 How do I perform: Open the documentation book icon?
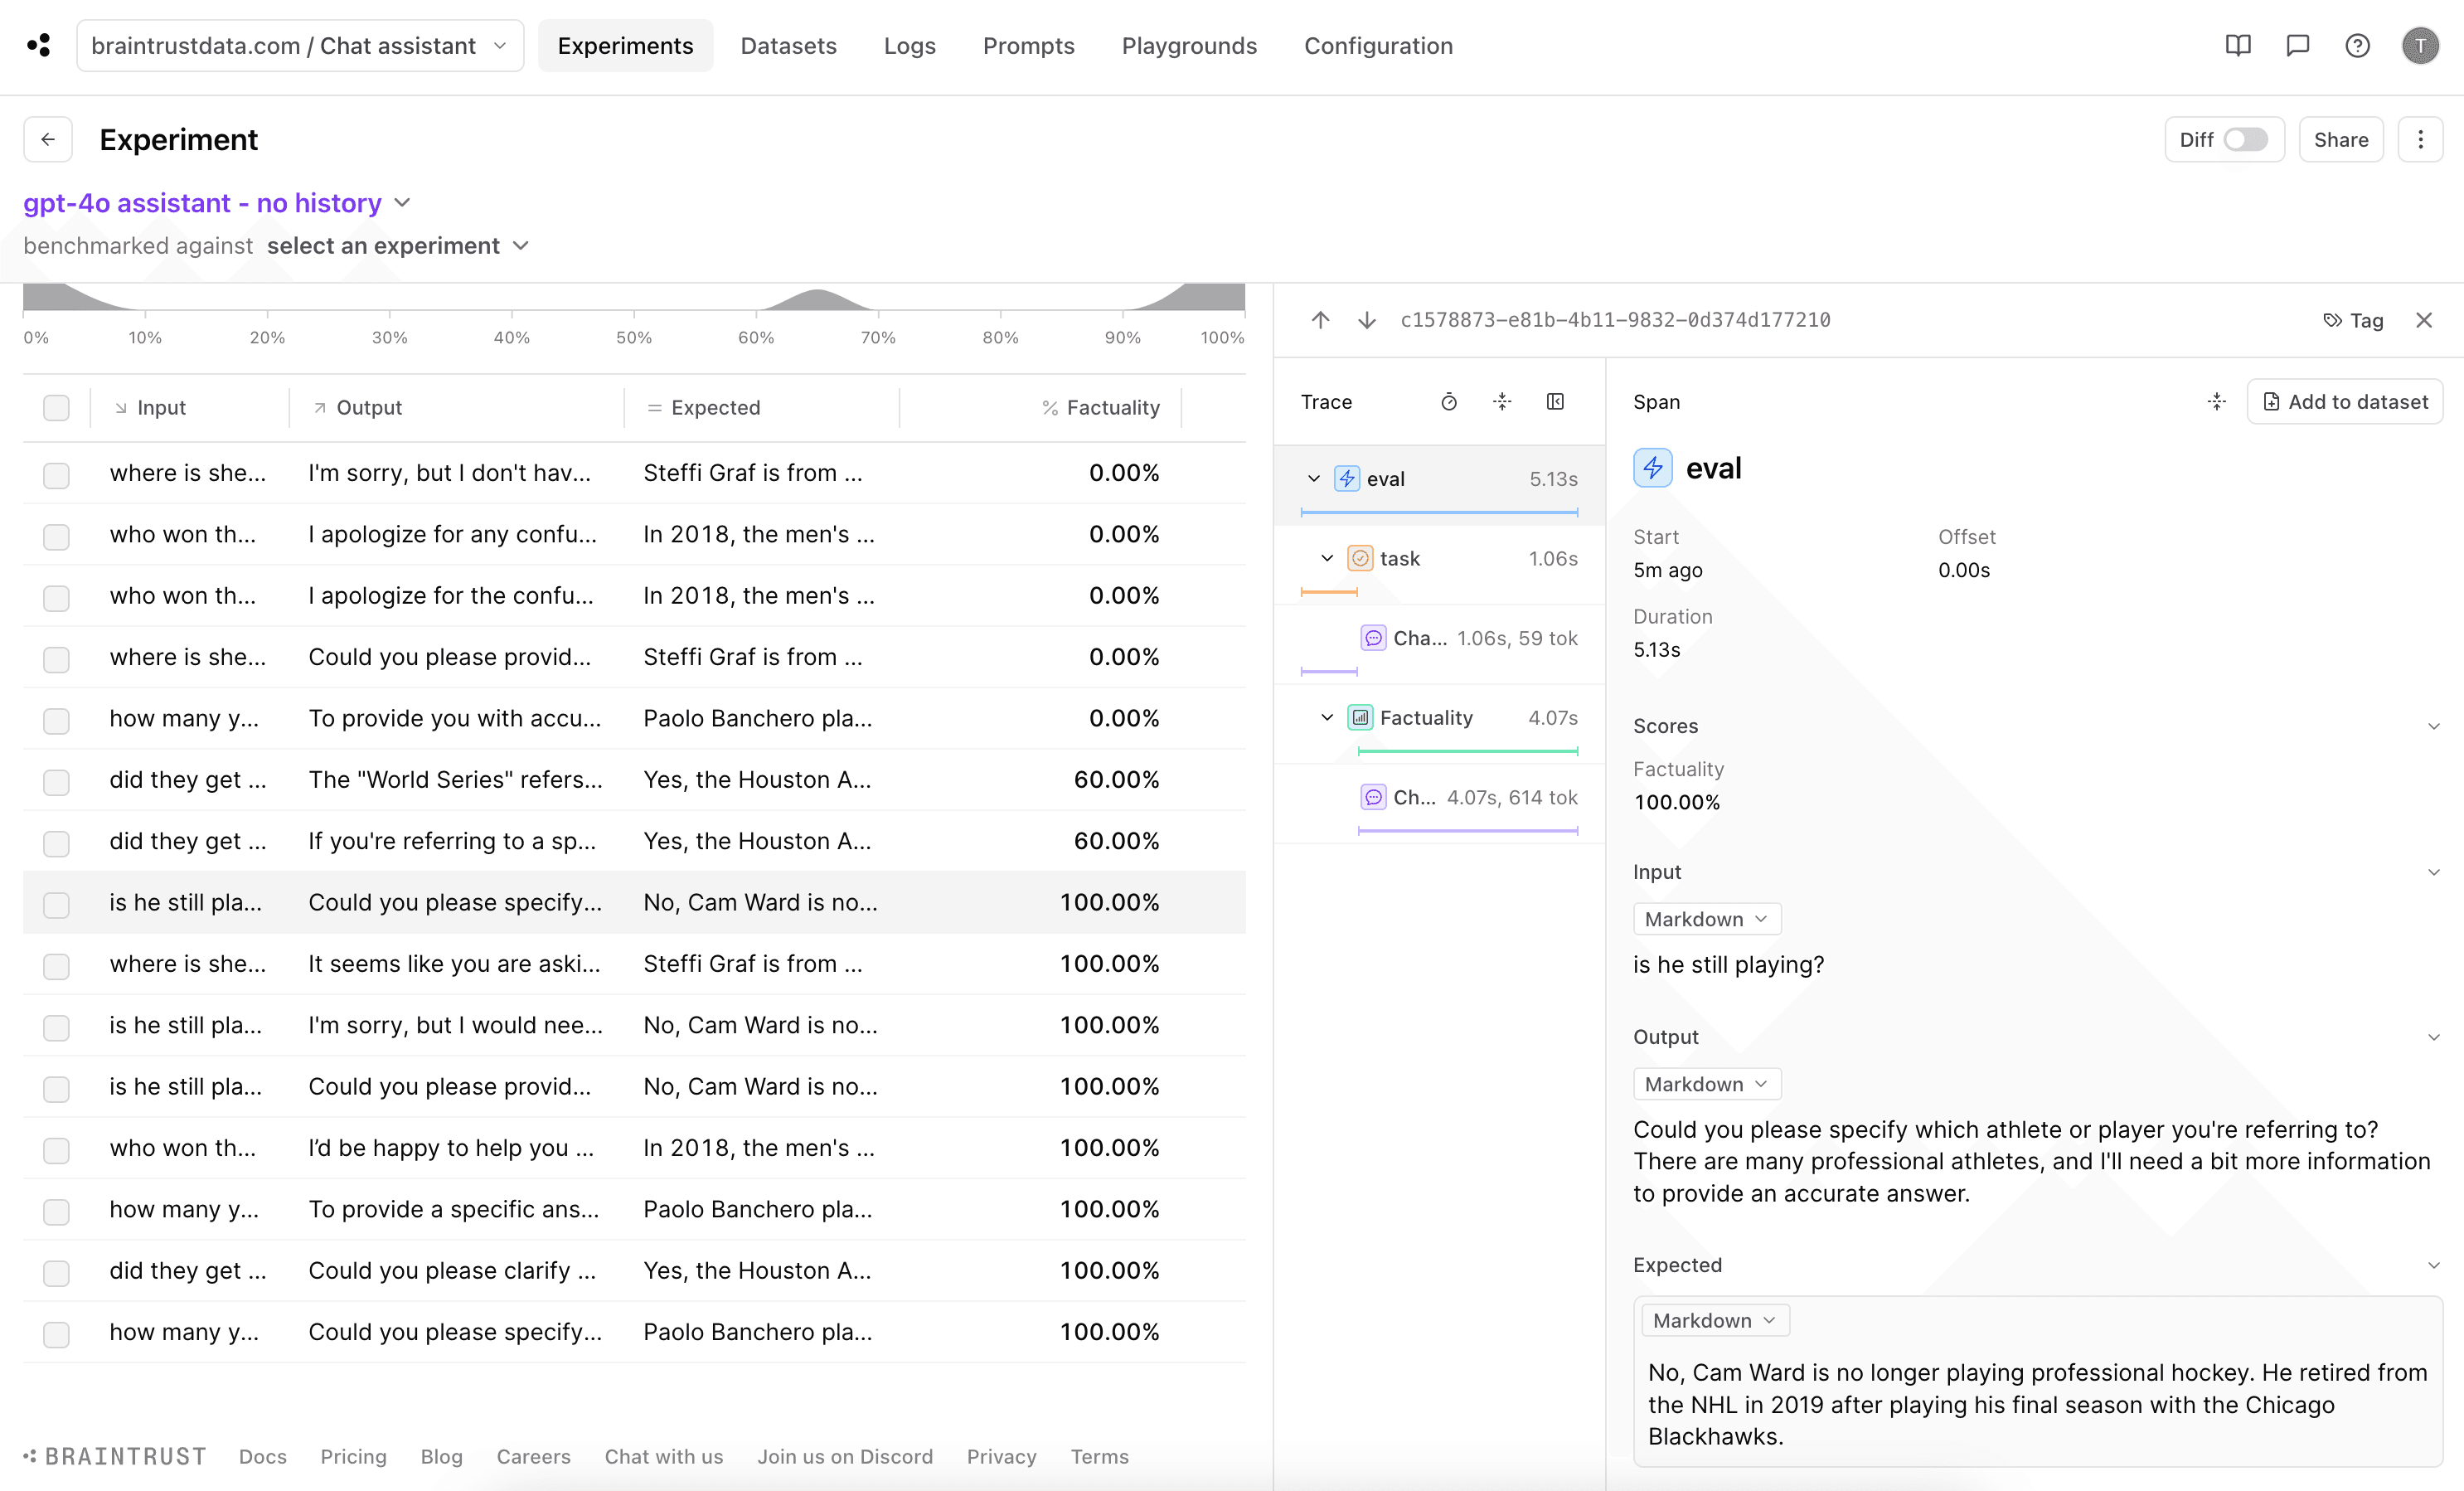[2237, 46]
